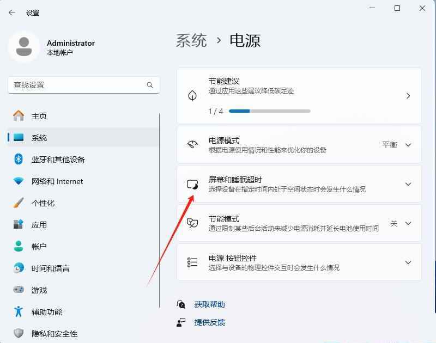
Task: Click the Wi-Fi network icon
Action: click(19, 181)
